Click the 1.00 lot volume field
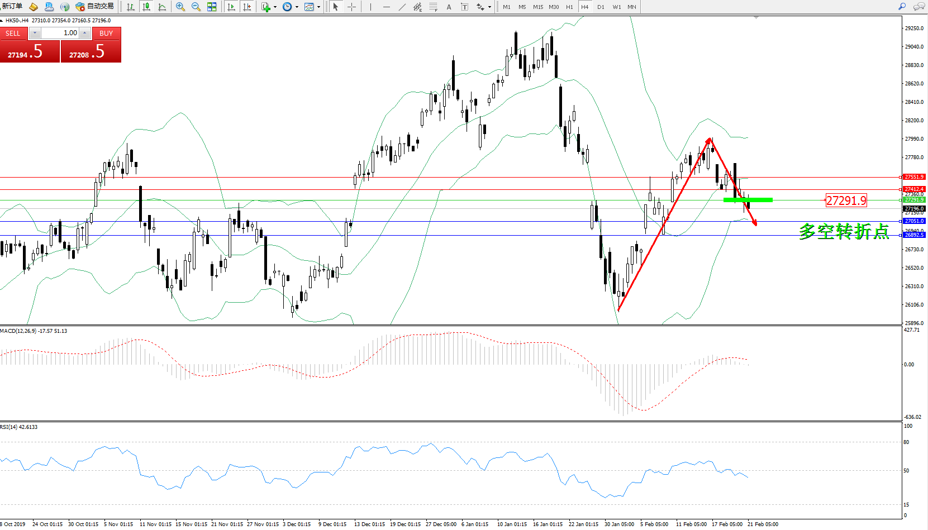This screenshot has width=928, height=530. click(60, 33)
